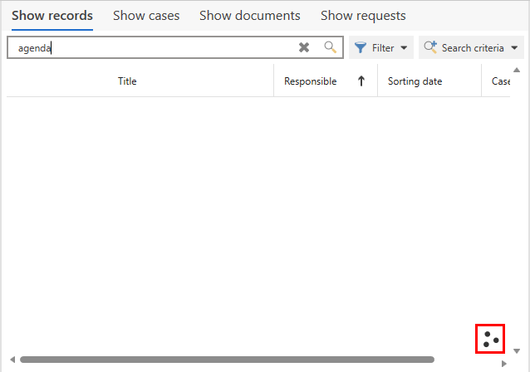The width and height of the screenshot is (530, 372).
Task: Select the Show requests tab
Action: (x=363, y=16)
